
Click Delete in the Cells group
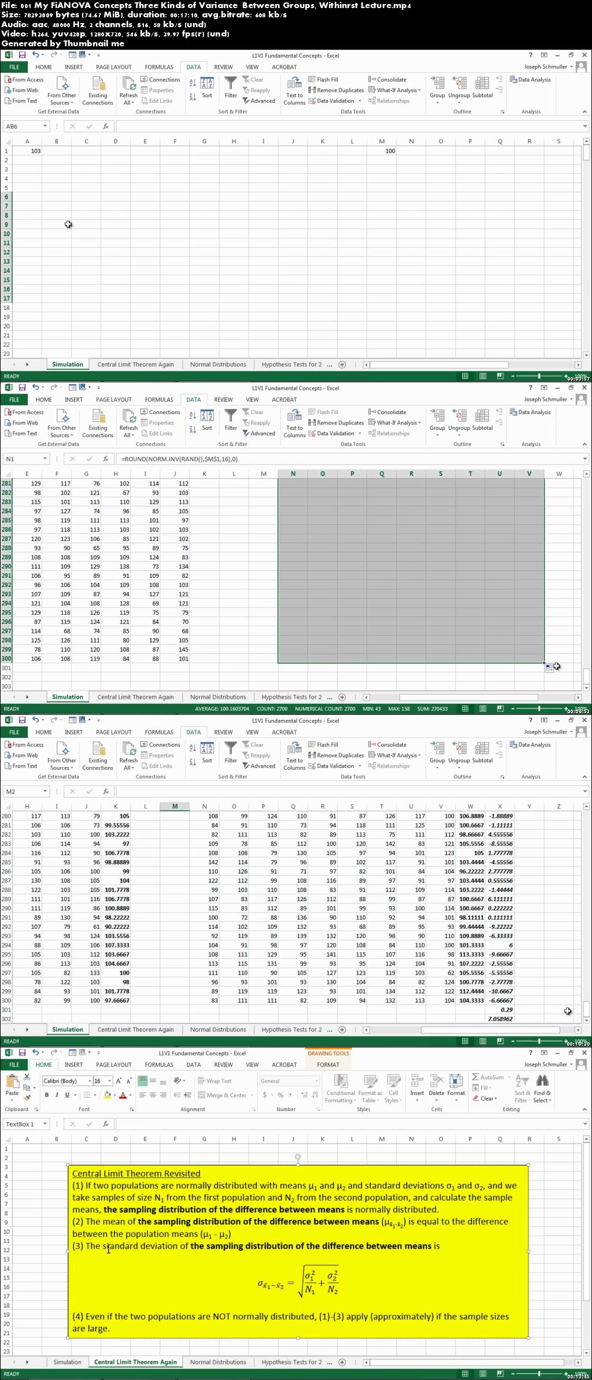(x=436, y=1087)
